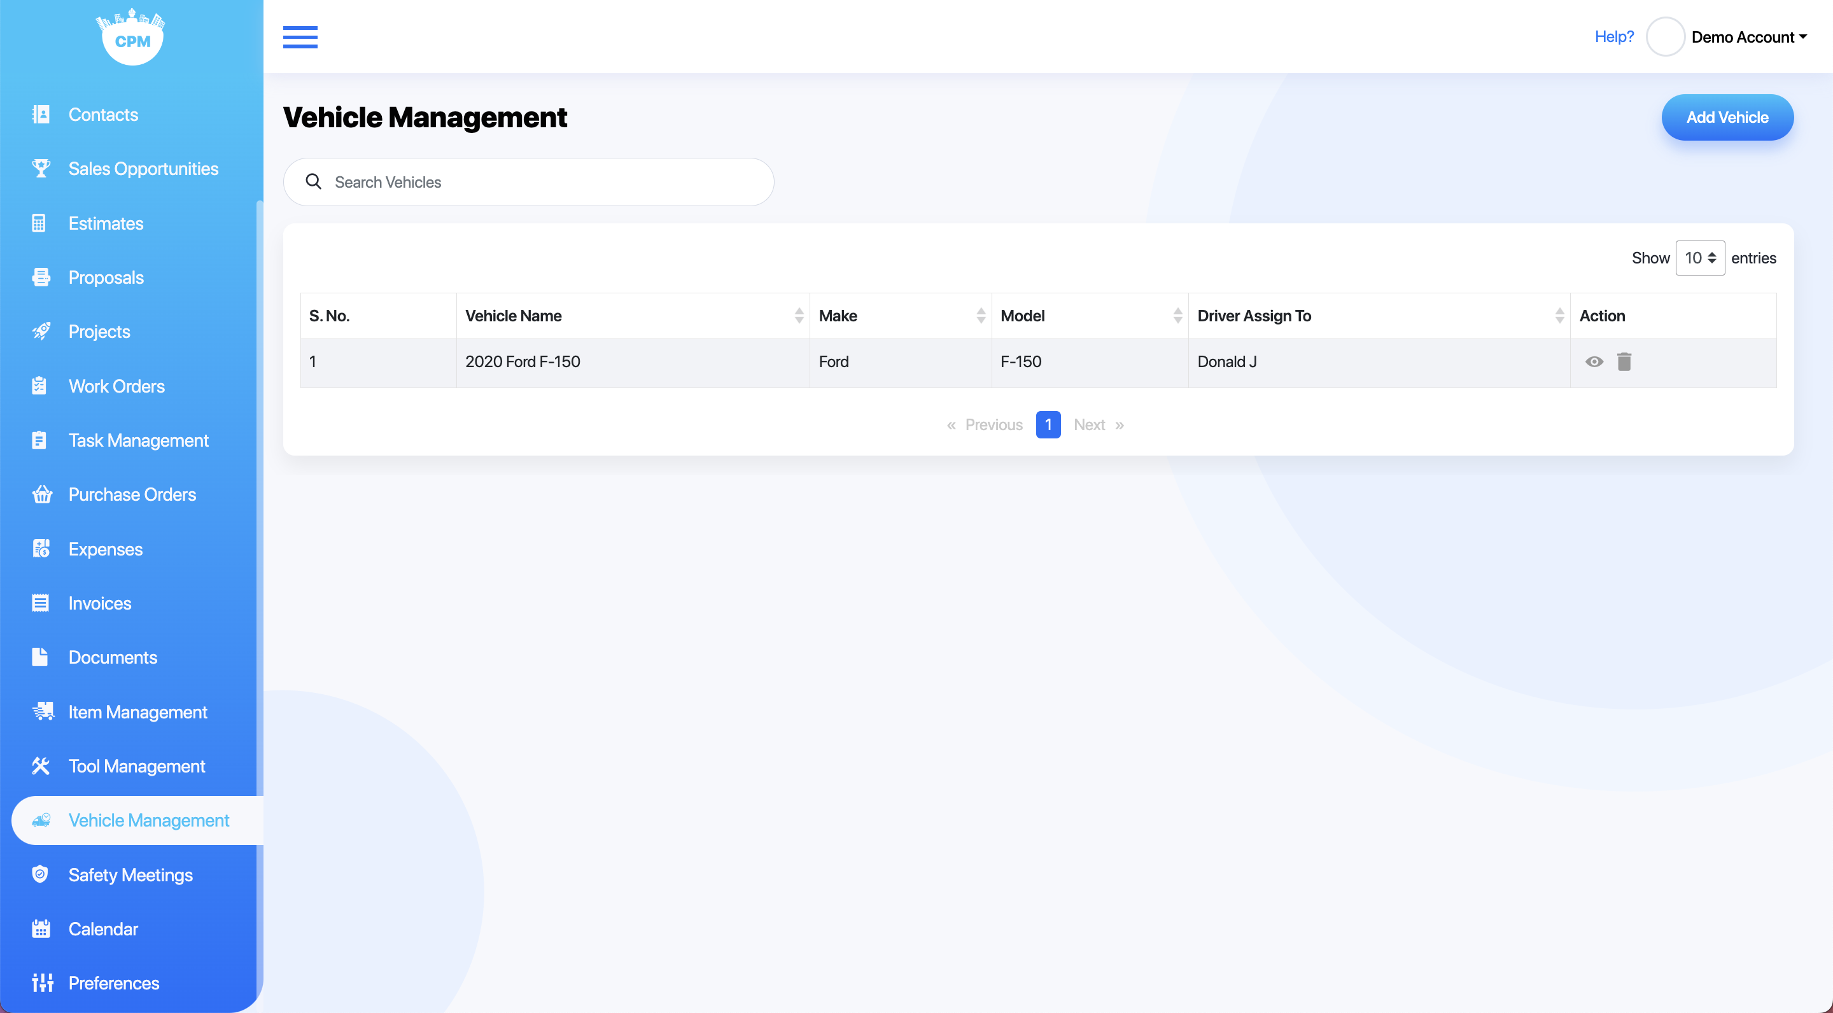This screenshot has width=1833, height=1013.
Task: Open Documents section
Action: coord(113,657)
